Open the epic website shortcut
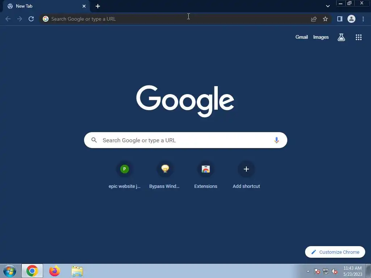 coord(125,175)
